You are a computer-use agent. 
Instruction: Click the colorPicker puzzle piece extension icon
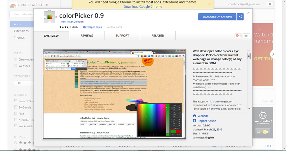point(50,17)
